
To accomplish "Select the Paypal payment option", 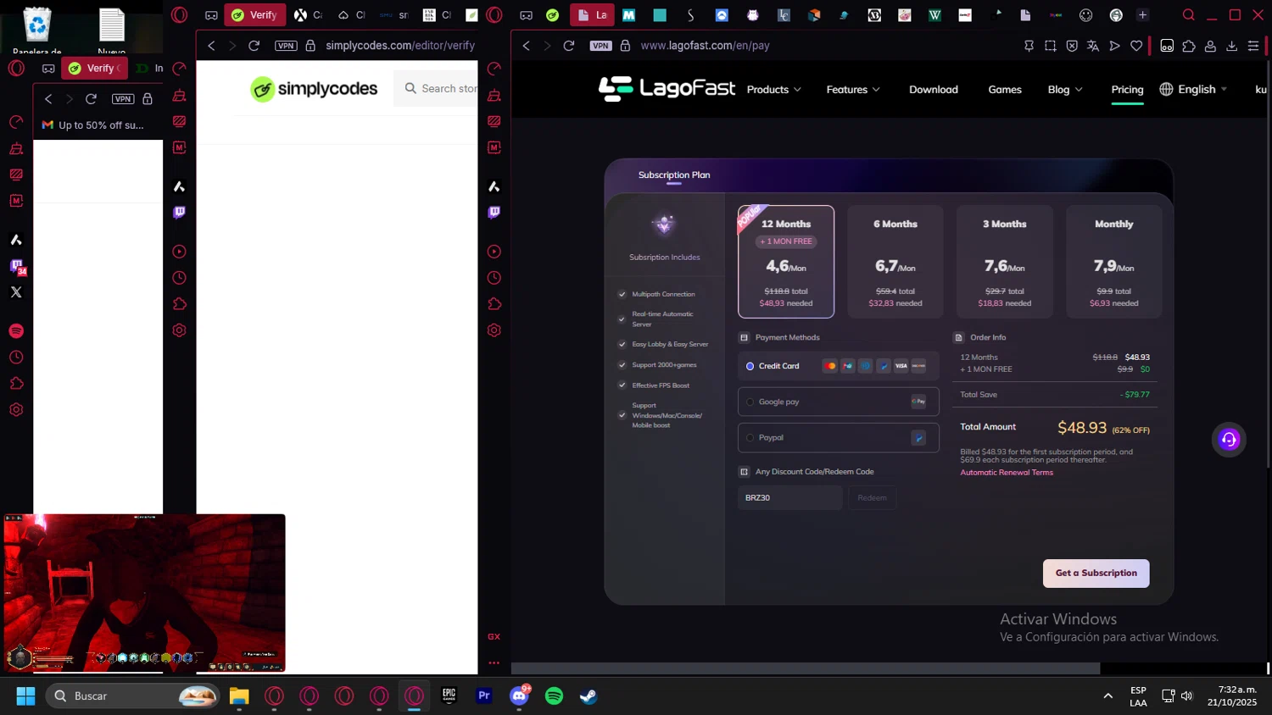I will tap(838, 438).
